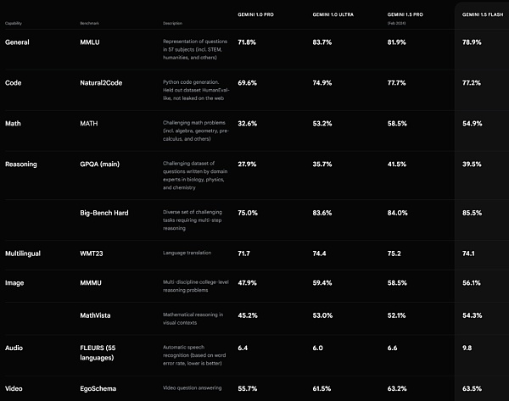Click the EgoSchema benchmark name
The width and height of the screenshot is (509, 401).
(x=99, y=388)
